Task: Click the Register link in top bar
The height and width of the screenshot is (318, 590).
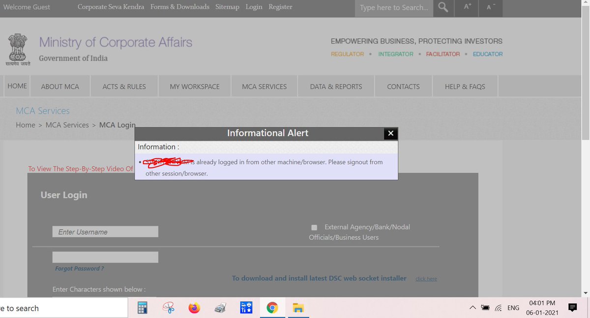Action: pyautogui.click(x=280, y=7)
